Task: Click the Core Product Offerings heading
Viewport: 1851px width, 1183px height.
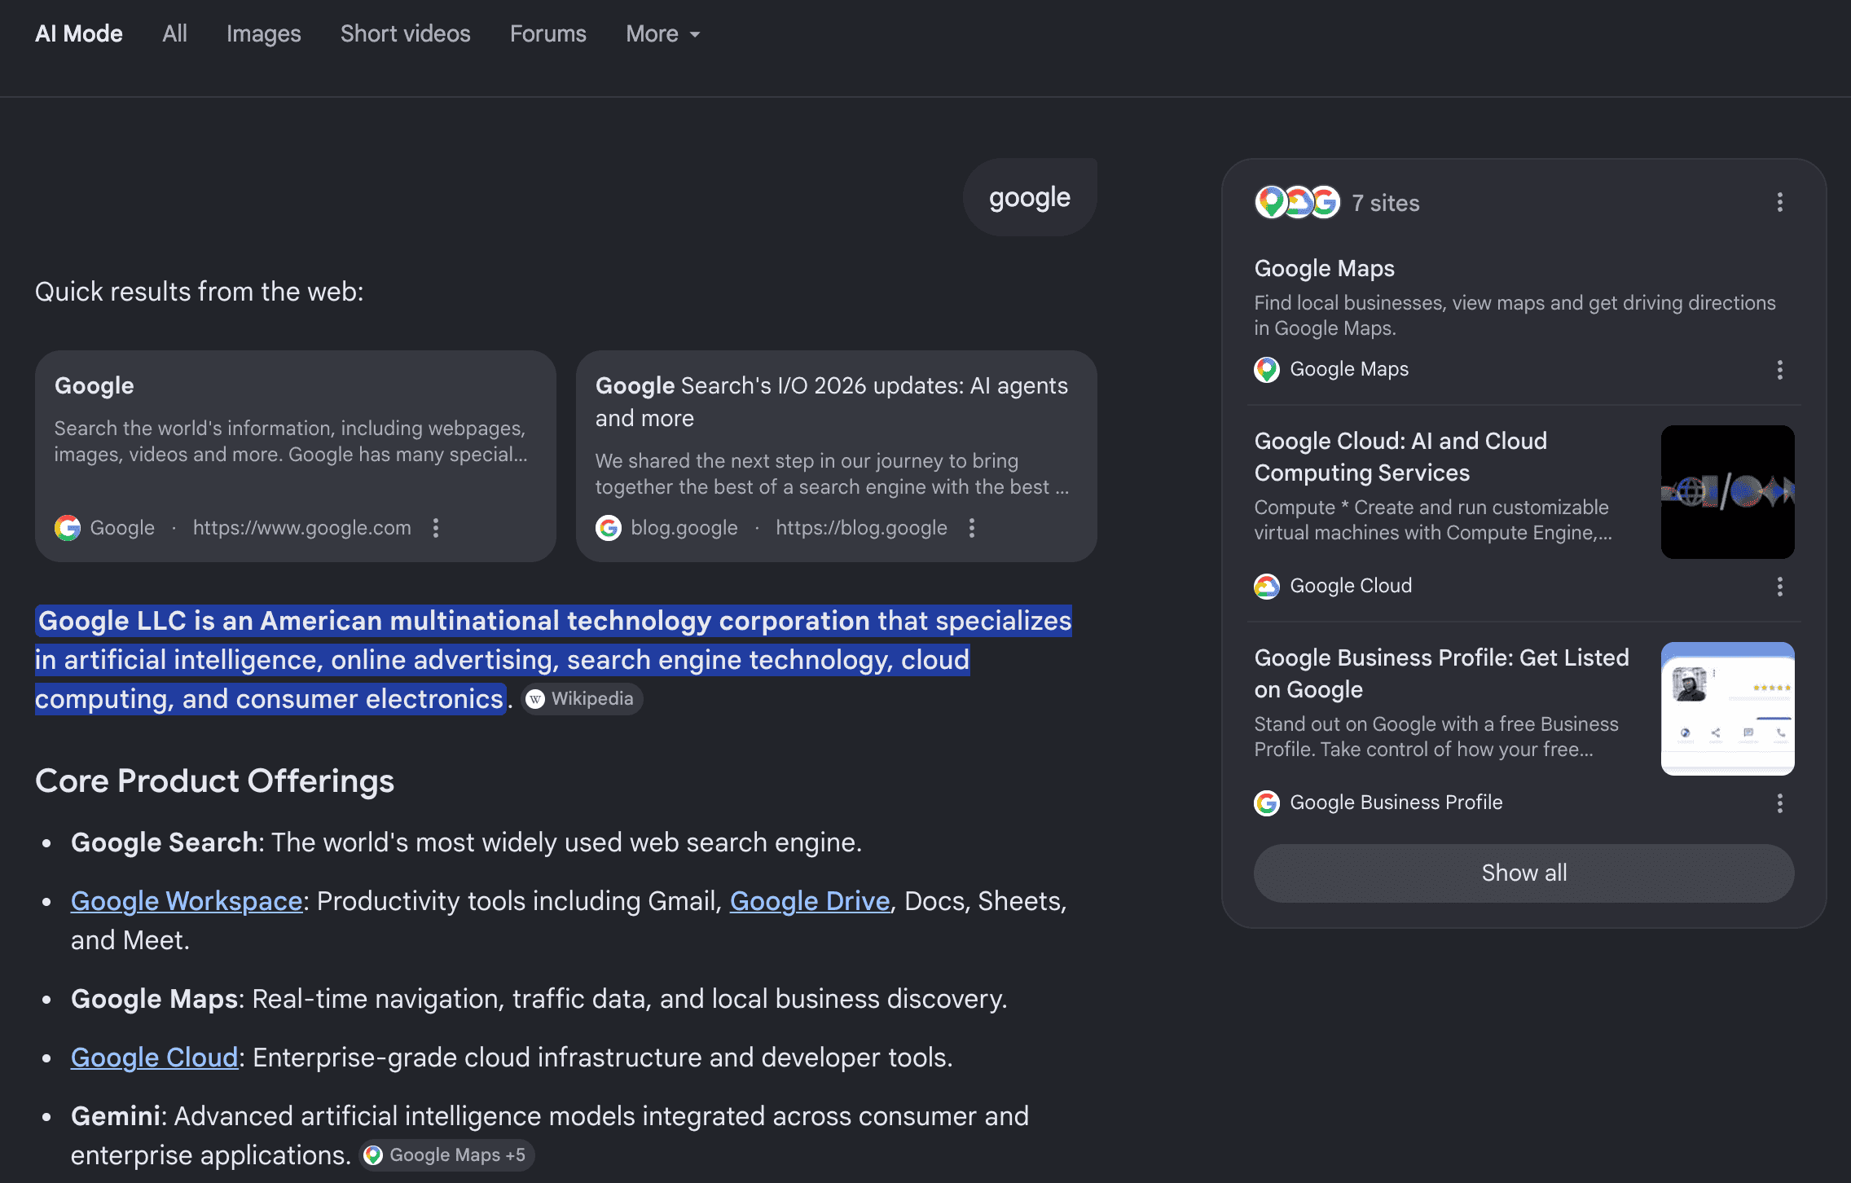Action: pyautogui.click(x=215, y=781)
